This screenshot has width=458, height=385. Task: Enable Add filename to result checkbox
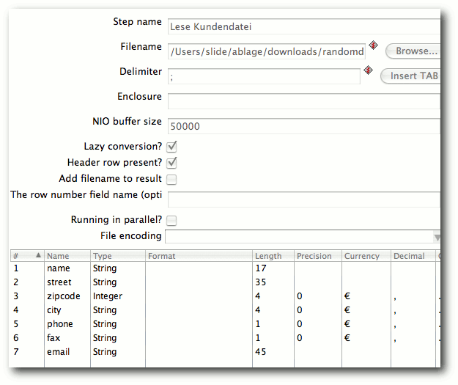[171, 179]
